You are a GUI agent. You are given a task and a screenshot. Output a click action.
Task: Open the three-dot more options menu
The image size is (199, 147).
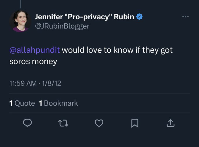[186, 17]
